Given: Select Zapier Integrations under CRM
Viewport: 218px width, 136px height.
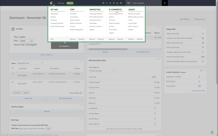Looking at the screenshot, I should coord(77,30).
